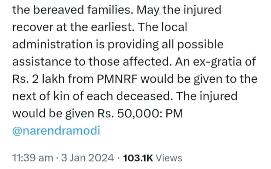Open the 103.1K view count
Viewport: 271px width, 169px height.
point(138,158)
